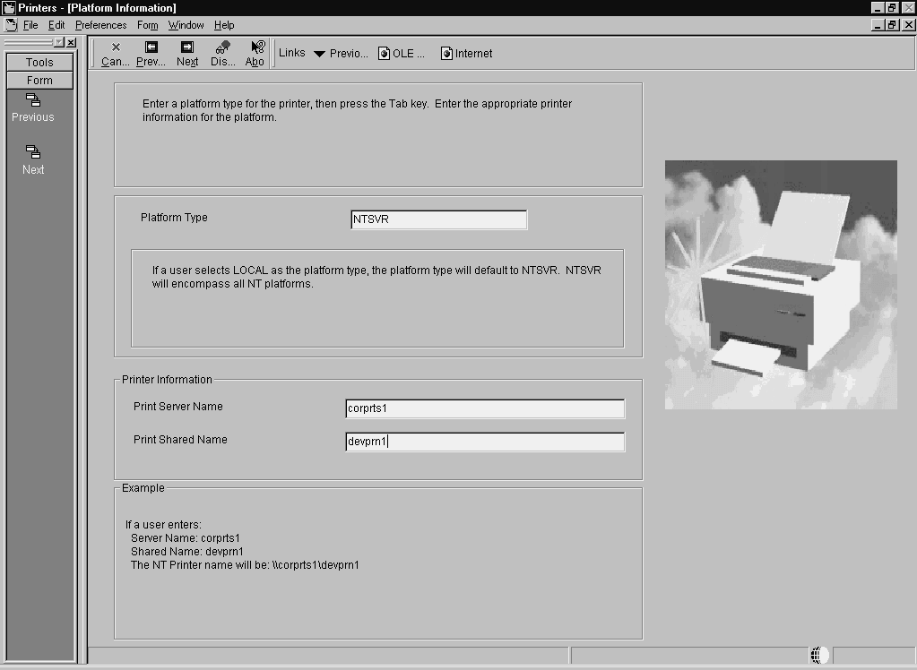Minimize the inner Platform Information window
Screen dimensions: 917x670
878,25
